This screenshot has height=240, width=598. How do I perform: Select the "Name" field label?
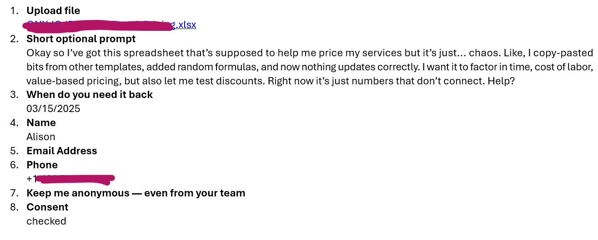(x=41, y=123)
